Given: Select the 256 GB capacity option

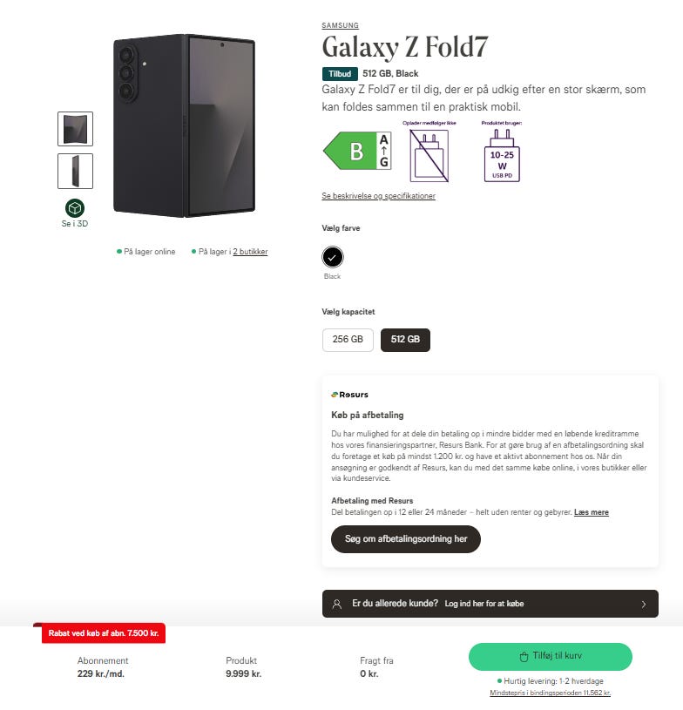Looking at the screenshot, I should (x=348, y=339).
